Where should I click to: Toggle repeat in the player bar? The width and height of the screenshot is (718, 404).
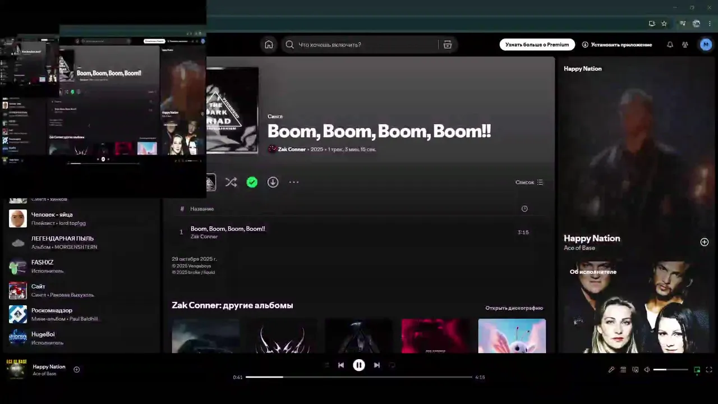[392, 365]
